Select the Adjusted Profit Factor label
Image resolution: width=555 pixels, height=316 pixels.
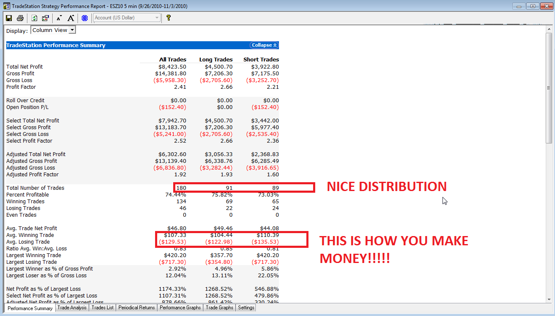(32, 174)
